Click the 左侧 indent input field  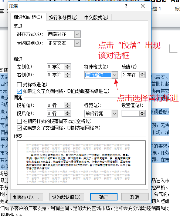point(56,67)
